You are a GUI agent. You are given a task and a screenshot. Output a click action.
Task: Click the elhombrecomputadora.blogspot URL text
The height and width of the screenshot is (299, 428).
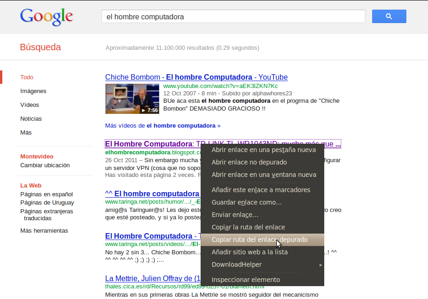click(153, 152)
